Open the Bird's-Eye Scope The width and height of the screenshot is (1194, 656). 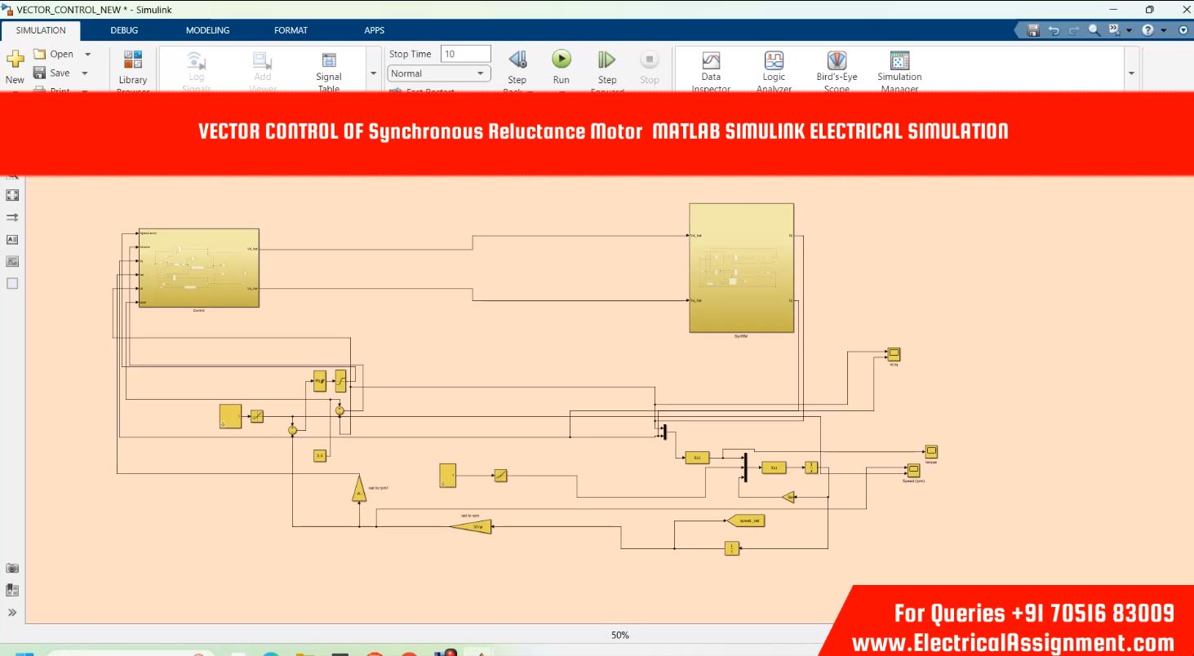coord(837,67)
